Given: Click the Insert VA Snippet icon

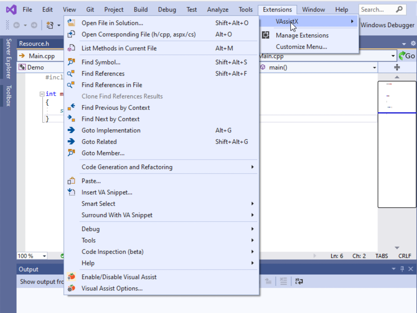Looking at the screenshot, I should click(71, 192).
